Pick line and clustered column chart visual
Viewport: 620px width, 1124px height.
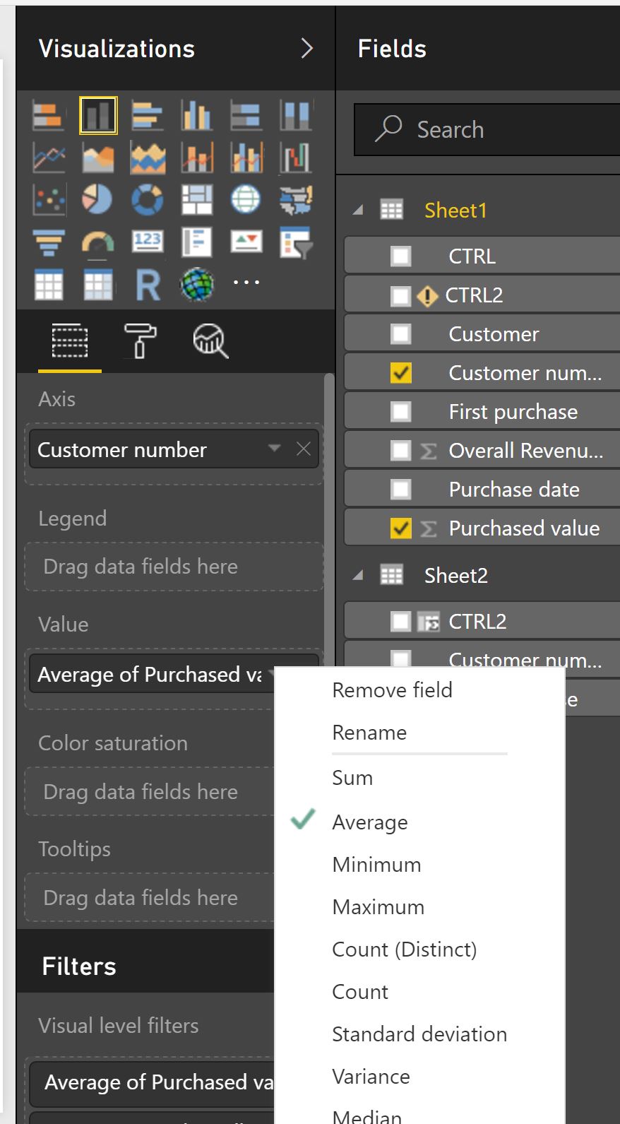[x=246, y=158]
